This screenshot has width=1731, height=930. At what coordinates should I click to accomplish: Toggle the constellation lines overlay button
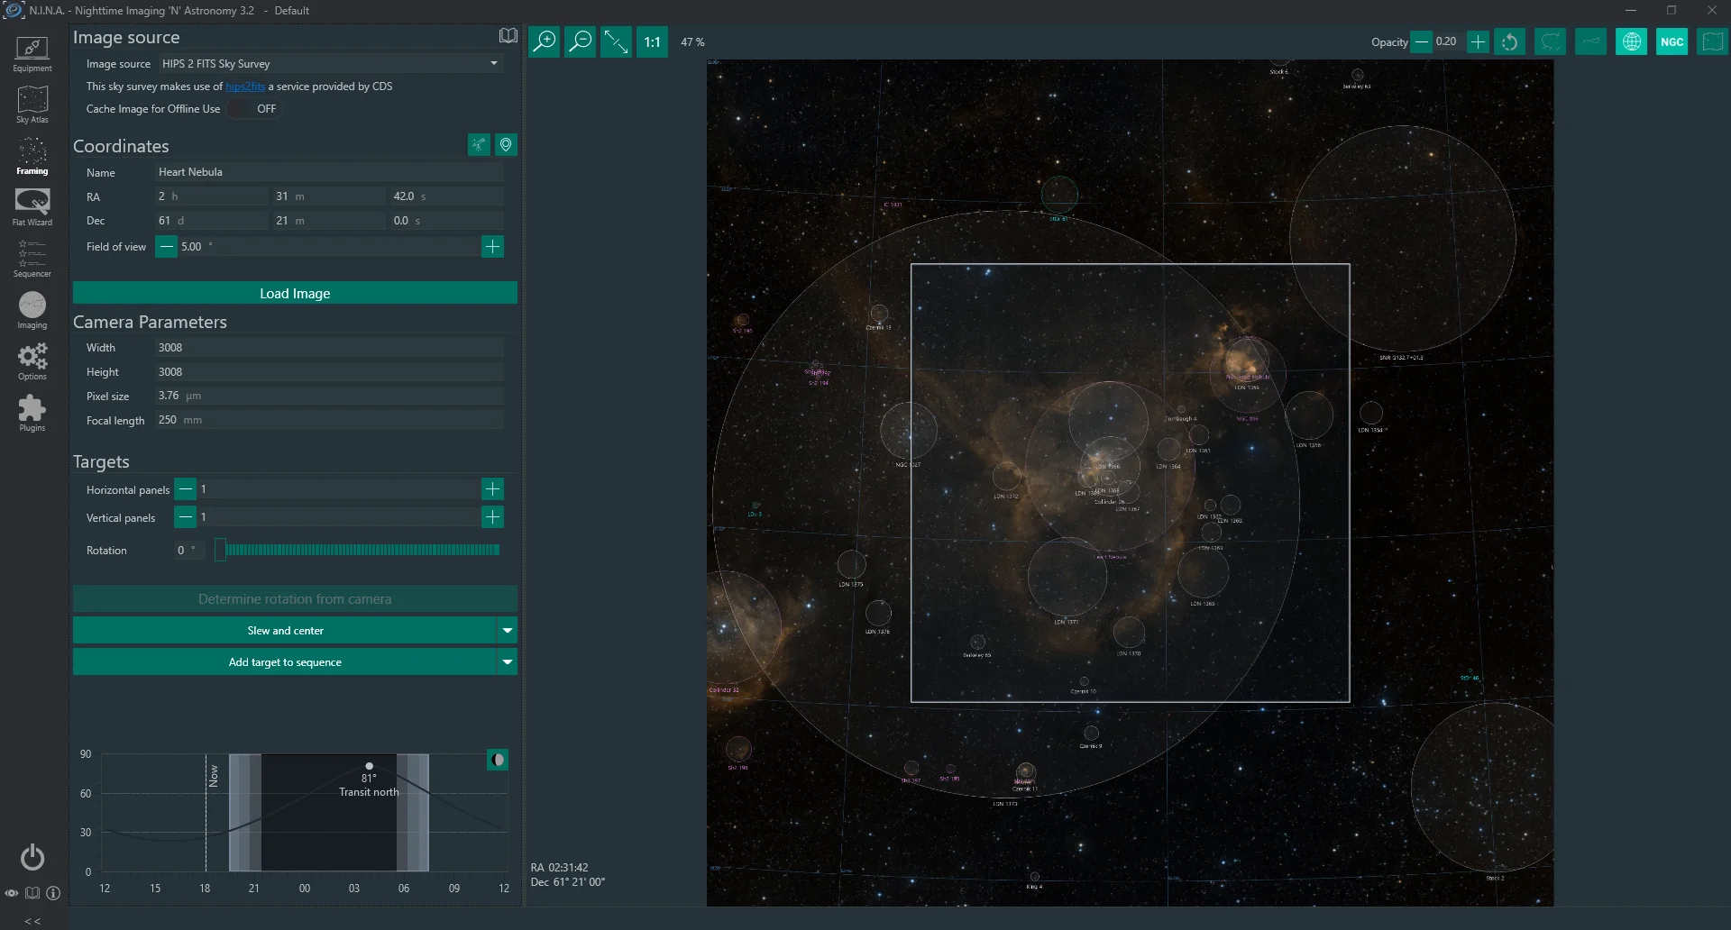pos(1591,41)
